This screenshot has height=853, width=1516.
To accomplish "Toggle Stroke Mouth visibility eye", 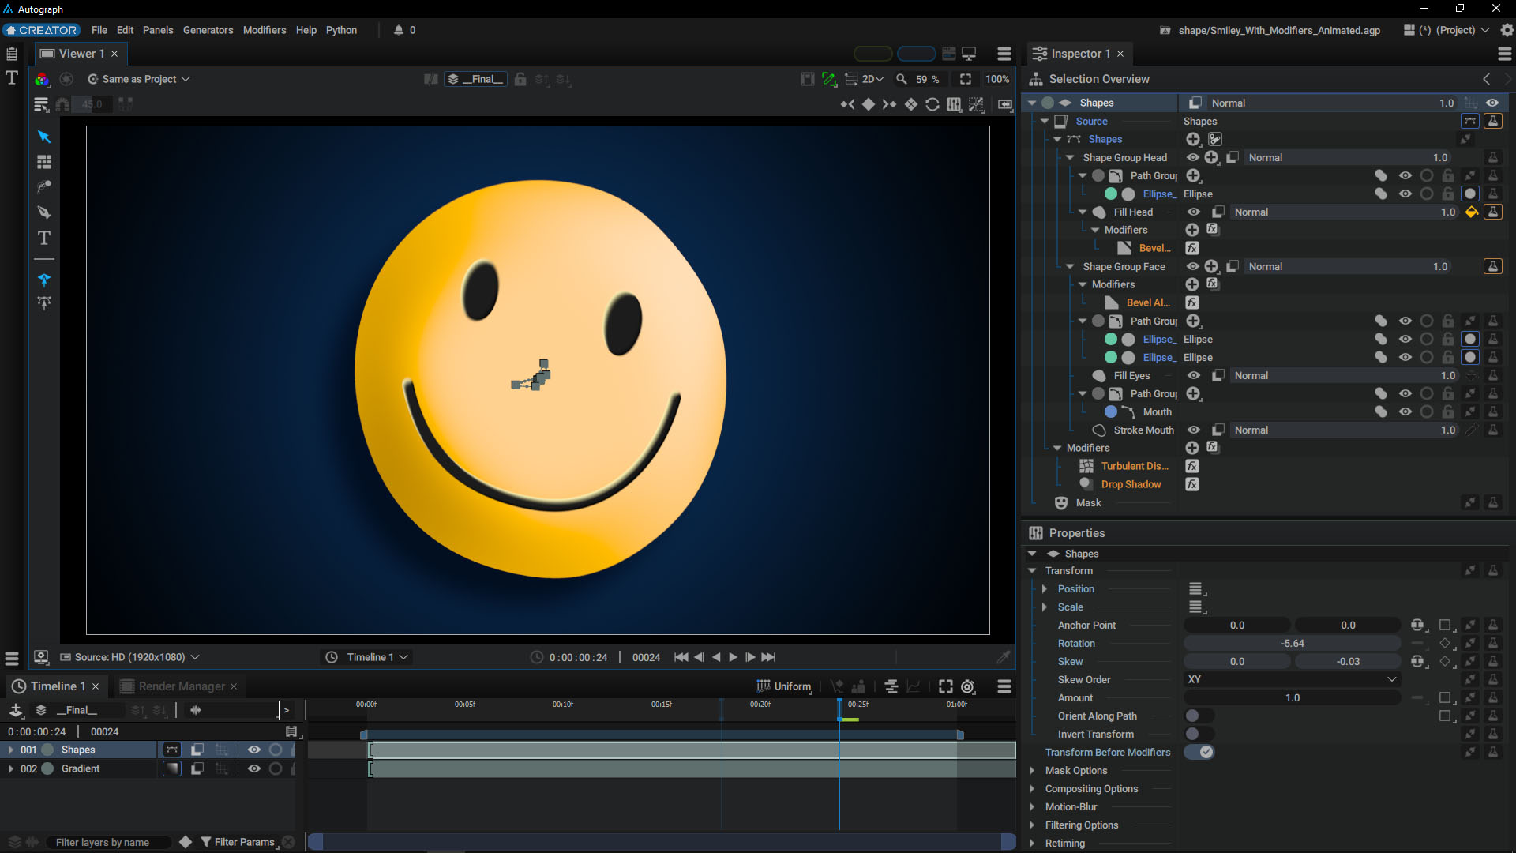I will tap(1194, 430).
